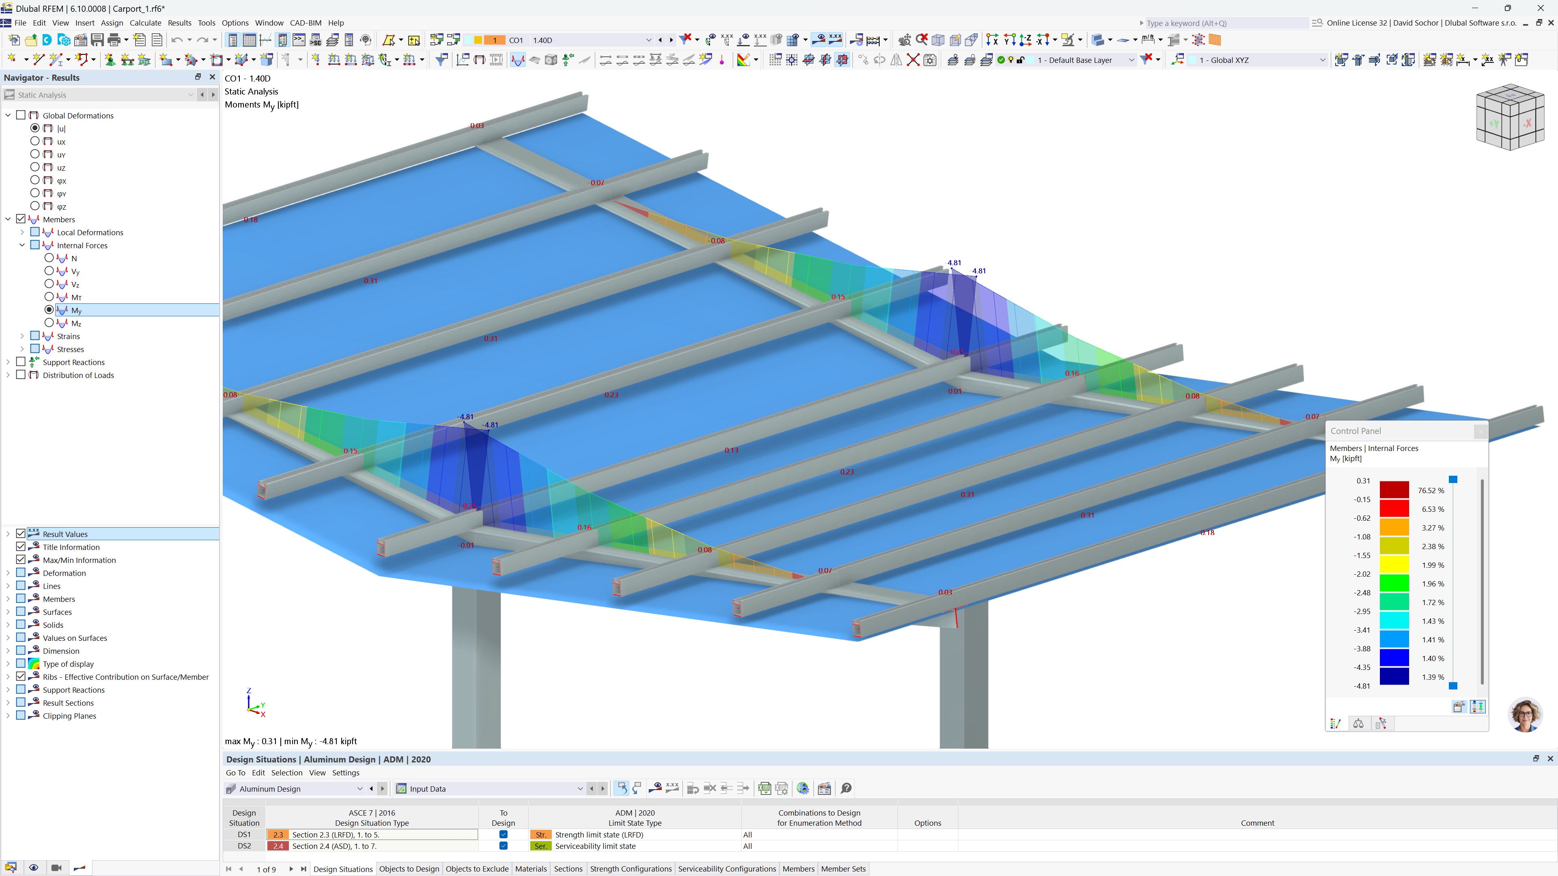
Task: Select the navigation cube isometric view icon
Action: coord(1510,117)
